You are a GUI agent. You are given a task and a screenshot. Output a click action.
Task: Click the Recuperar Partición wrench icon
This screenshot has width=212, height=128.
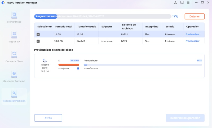pos(14,94)
